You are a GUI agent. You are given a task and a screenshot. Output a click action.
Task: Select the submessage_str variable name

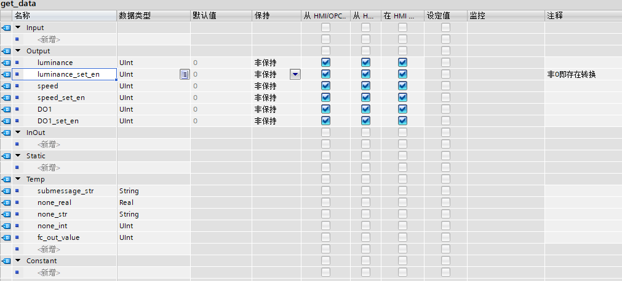65,191
